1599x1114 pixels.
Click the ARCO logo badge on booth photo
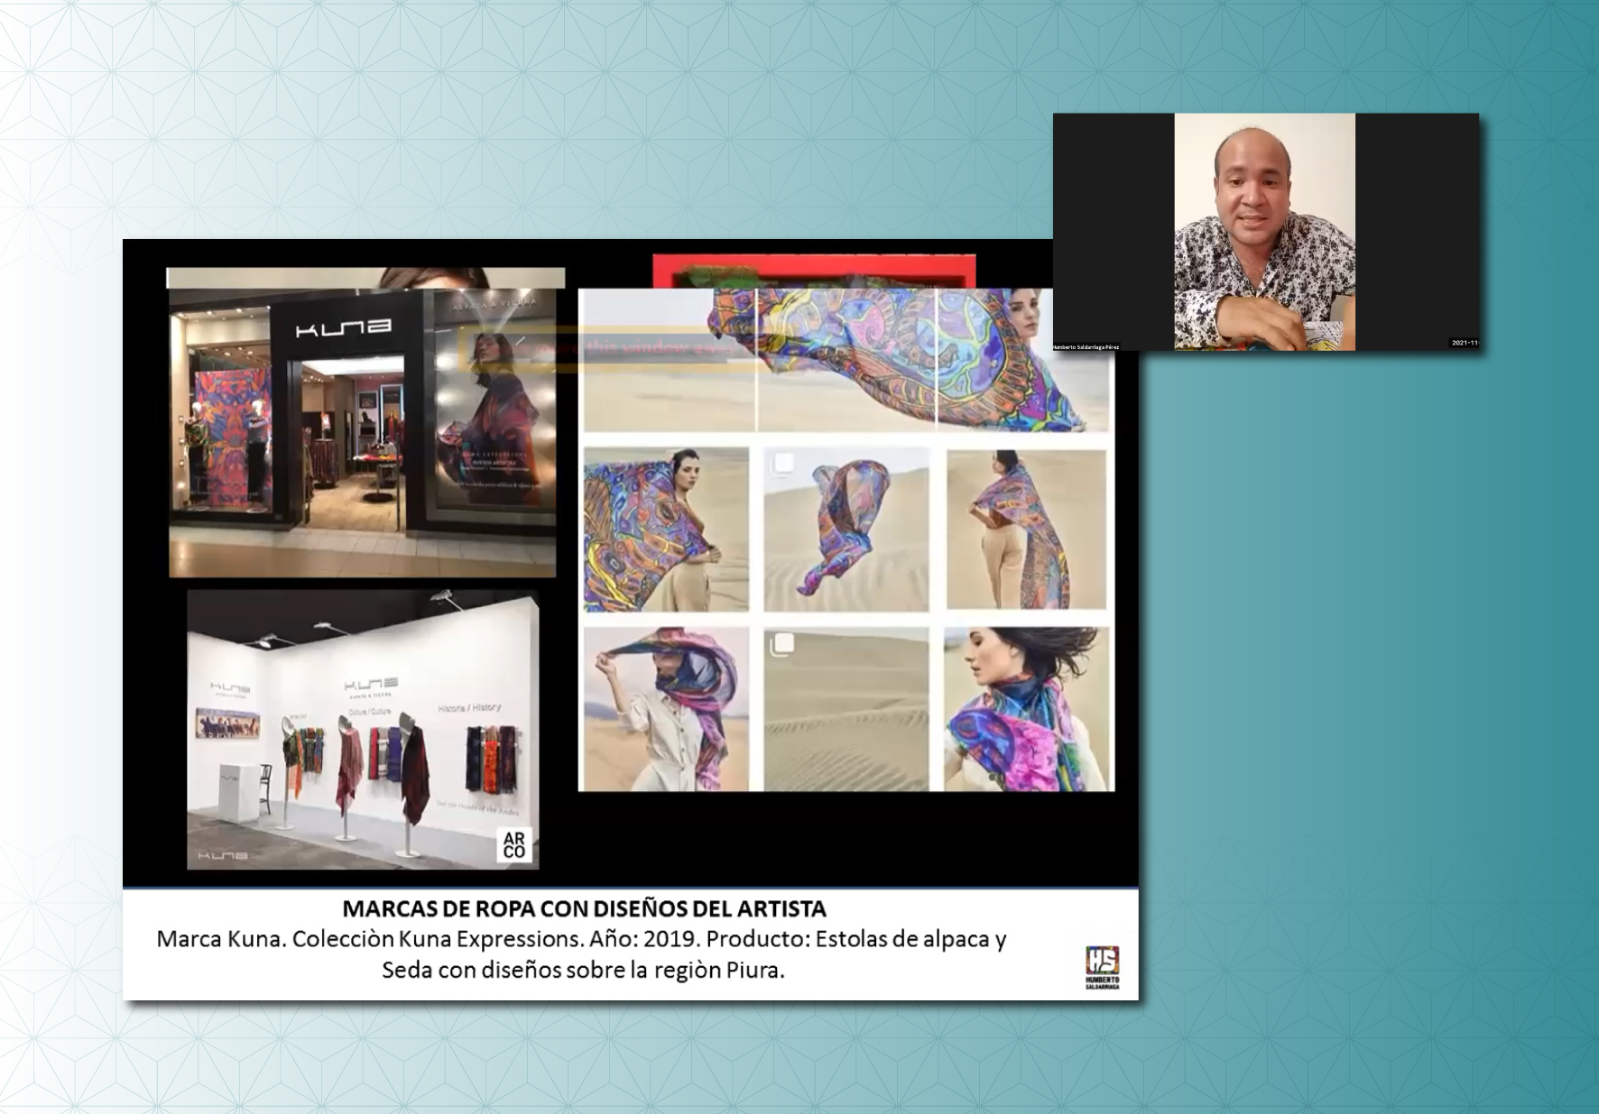click(x=514, y=845)
